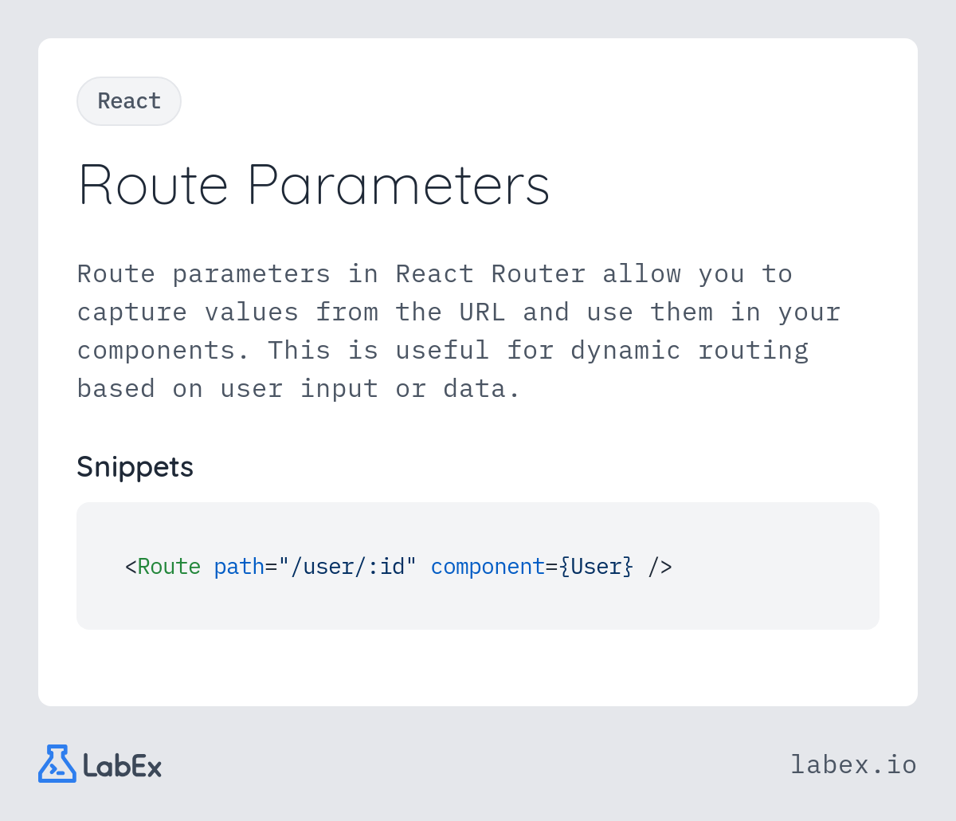Open the labex.io link
The width and height of the screenshot is (956, 821).
click(853, 764)
